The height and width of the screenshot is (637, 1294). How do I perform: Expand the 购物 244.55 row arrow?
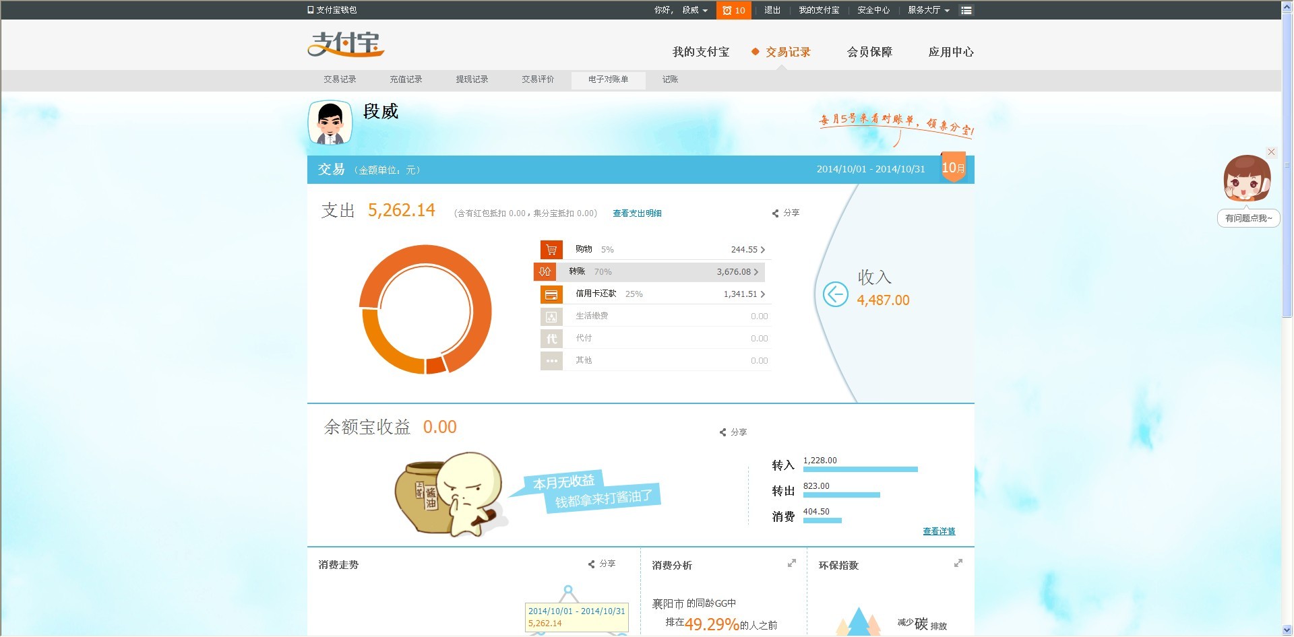763,250
